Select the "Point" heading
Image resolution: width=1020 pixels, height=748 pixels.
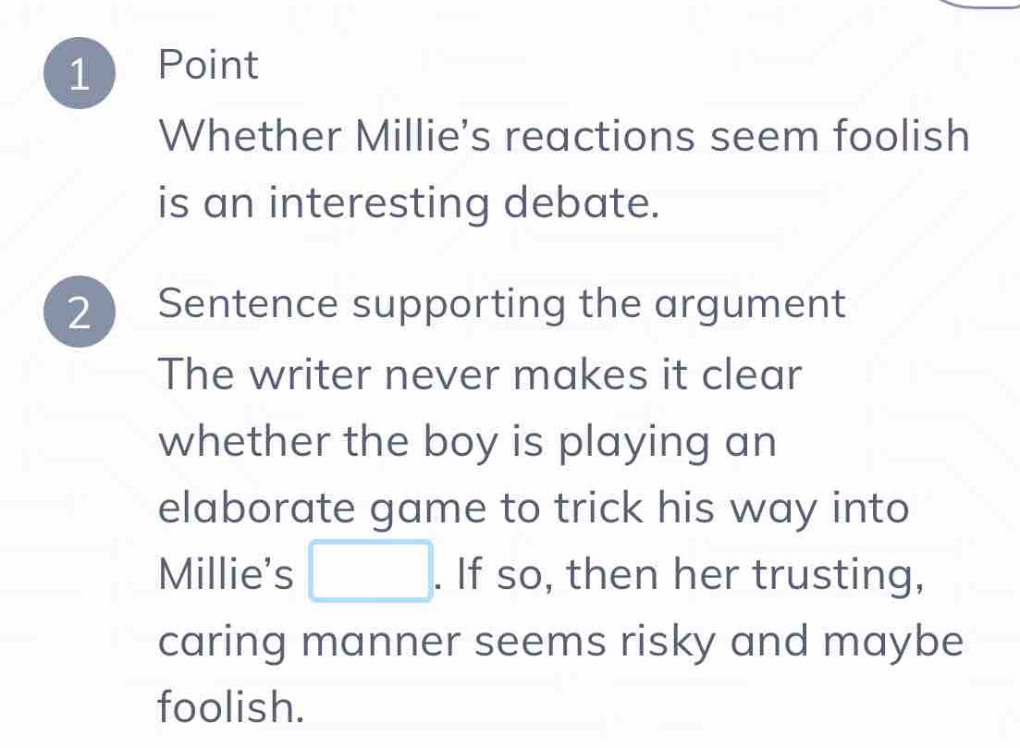click(x=209, y=66)
